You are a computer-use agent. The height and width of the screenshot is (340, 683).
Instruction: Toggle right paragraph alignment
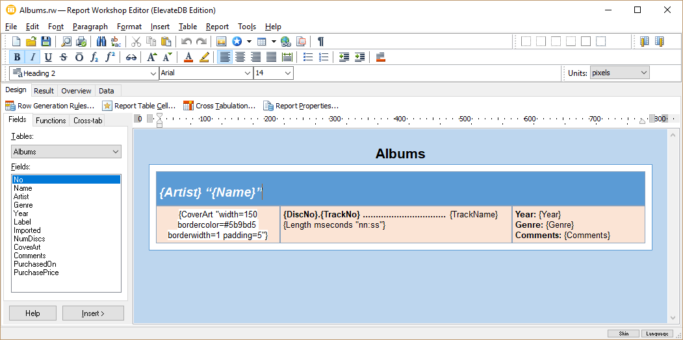coord(255,57)
